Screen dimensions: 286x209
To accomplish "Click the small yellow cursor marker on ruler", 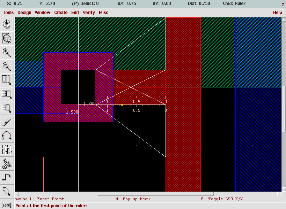I will click(122, 104).
